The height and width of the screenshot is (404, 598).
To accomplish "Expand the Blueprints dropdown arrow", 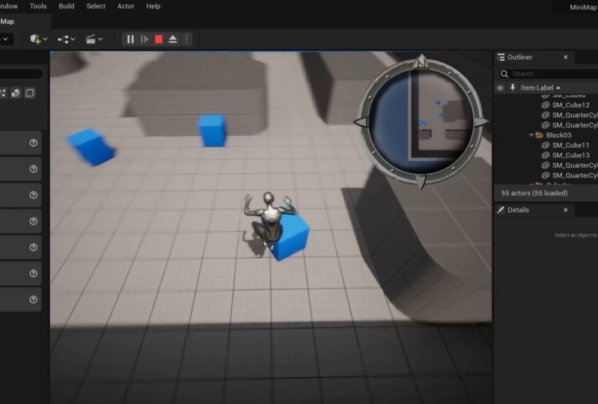I will pos(73,39).
